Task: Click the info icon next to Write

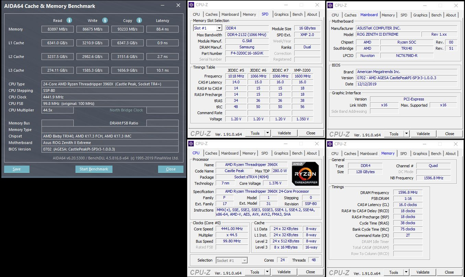Action: point(105,20)
